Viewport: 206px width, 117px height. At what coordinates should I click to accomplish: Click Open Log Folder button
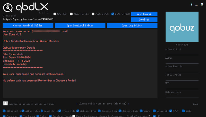pyautogui.click(x=132, y=25)
